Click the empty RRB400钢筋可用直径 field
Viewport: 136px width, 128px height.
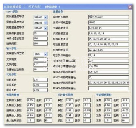109,88
